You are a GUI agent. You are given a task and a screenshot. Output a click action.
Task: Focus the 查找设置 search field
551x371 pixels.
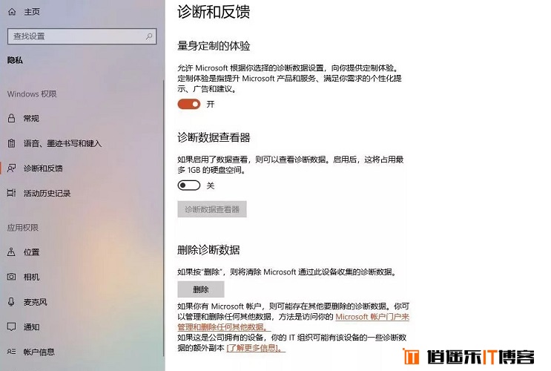[x=82, y=36]
